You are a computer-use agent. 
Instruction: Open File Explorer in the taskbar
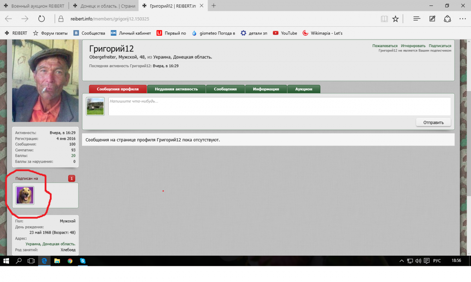(57, 261)
